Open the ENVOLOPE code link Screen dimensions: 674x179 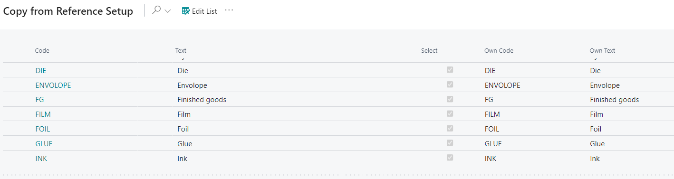53,85
